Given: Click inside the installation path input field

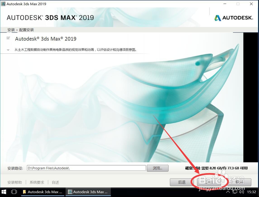Looking at the screenshot, I should (x=85, y=168).
